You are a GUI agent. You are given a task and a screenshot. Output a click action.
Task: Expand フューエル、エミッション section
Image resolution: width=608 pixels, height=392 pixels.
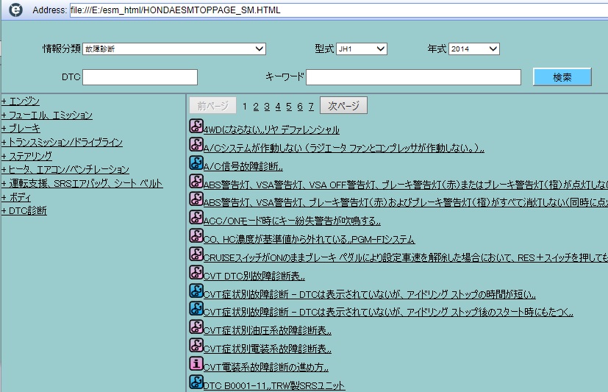47,115
